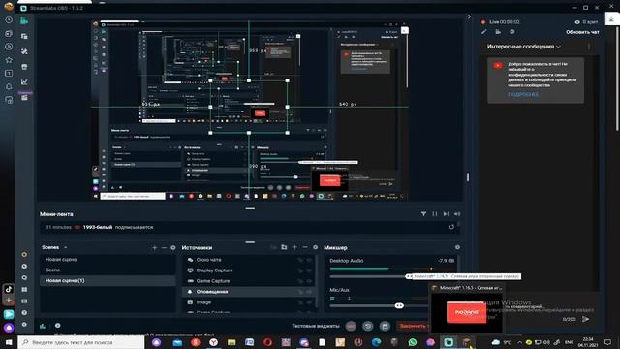Adjust the Desktop Audio volume slider
The height and width of the screenshot is (349, 620).
pyautogui.click(x=409, y=276)
